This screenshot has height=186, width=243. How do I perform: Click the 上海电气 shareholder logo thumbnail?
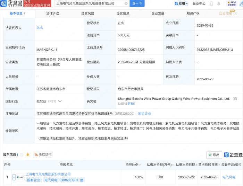tap(20, 177)
